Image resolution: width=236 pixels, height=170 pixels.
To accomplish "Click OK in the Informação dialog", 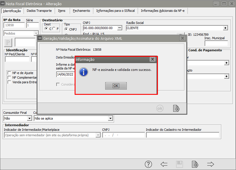I will [x=116, y=86].
